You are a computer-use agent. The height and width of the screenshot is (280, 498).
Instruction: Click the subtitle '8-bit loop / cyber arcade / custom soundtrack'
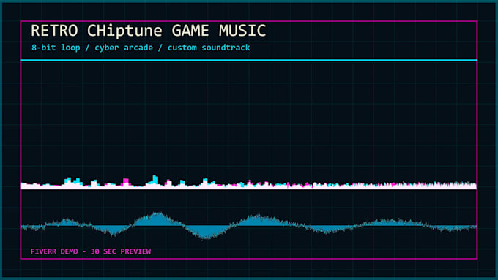[x=141, y=48]
